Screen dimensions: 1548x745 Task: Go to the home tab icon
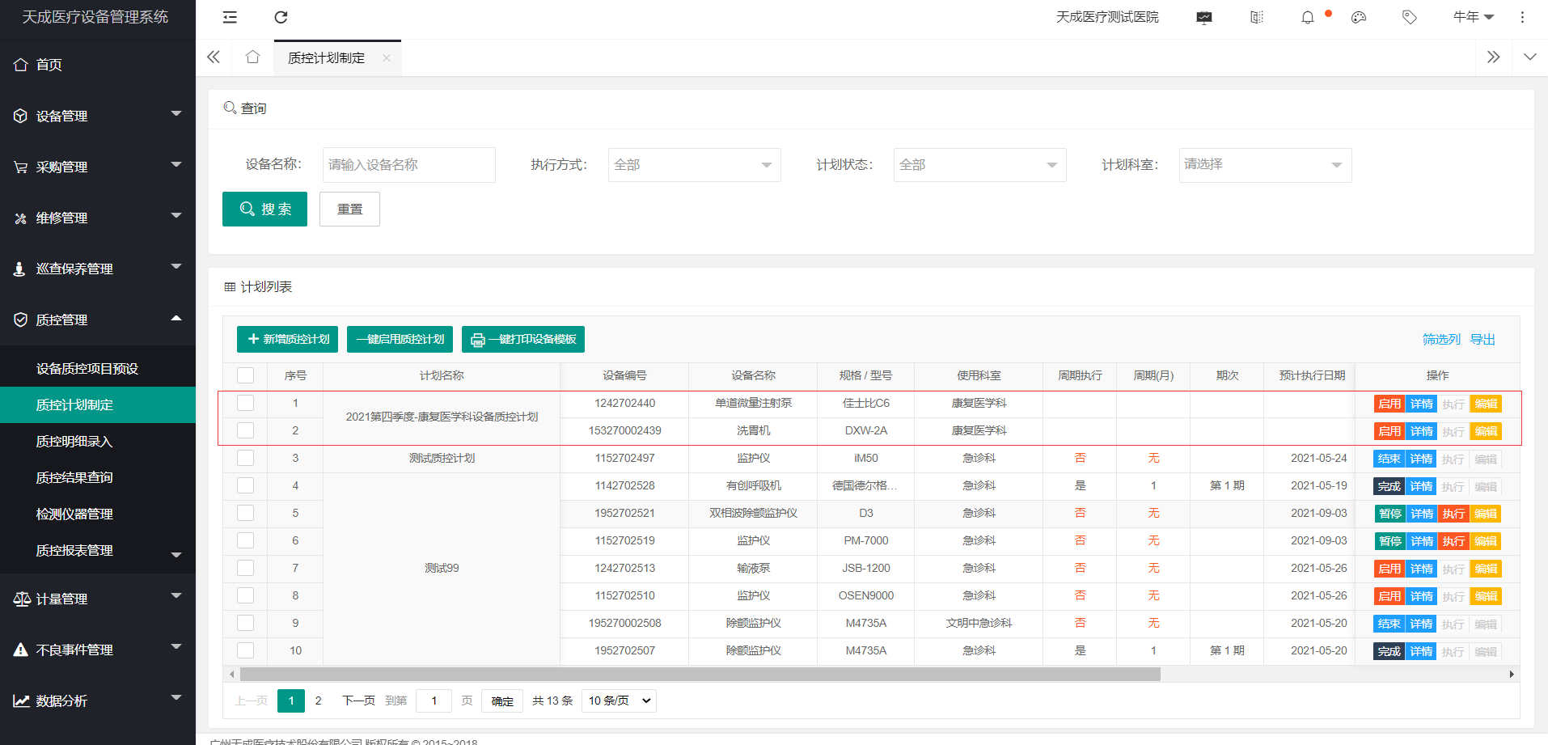pos(252,57)
